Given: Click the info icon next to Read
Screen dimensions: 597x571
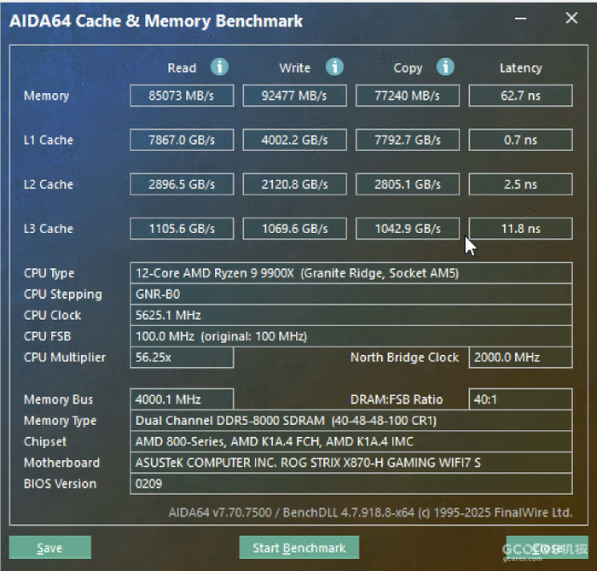Looking at the screenshot, I should pos(219,67).
